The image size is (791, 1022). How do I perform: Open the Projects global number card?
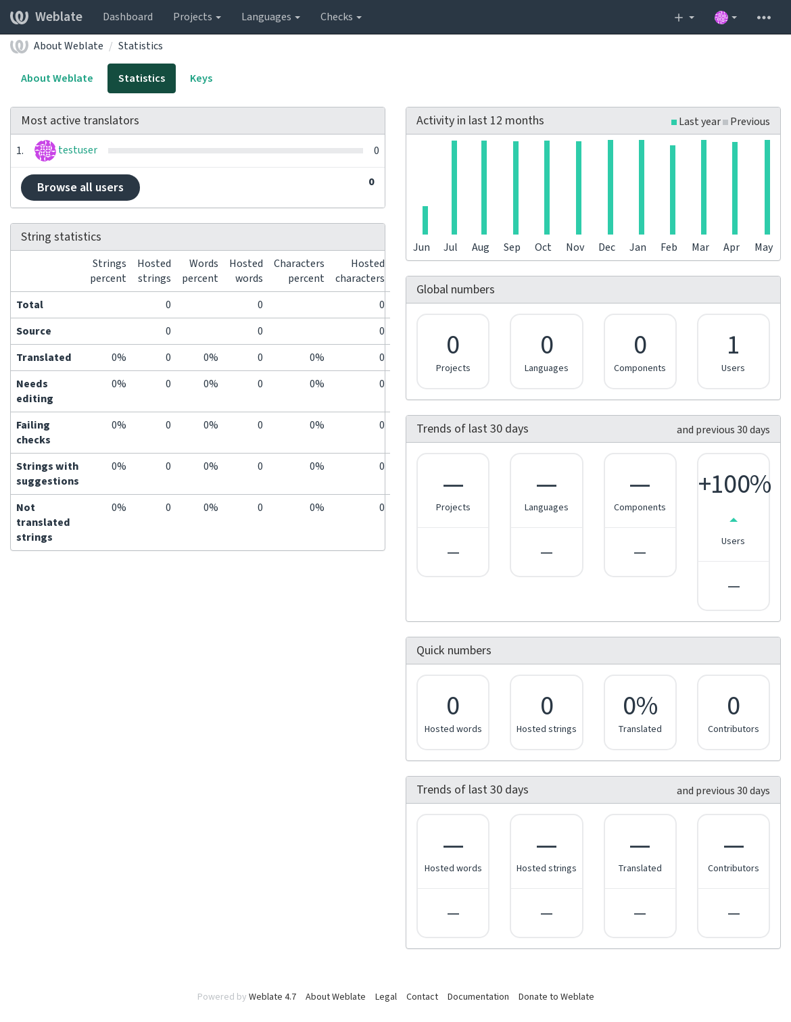pos(453,351)
